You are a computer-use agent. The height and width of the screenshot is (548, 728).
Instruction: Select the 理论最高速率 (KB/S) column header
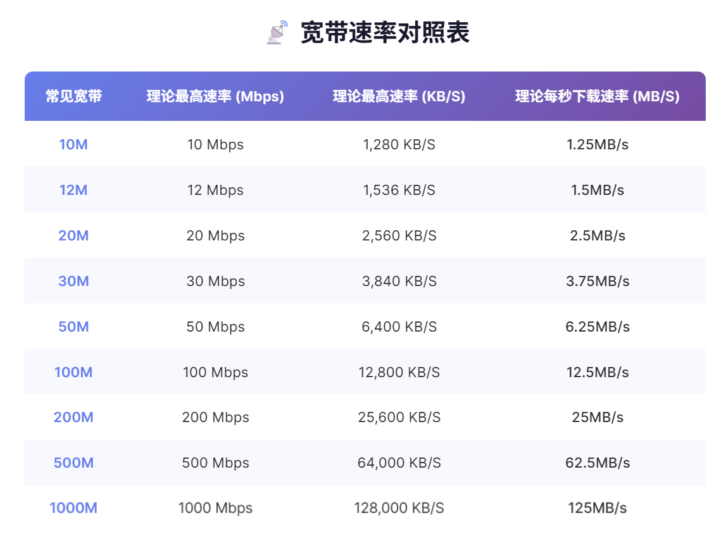pyautogui.click(x=399, y=96)
